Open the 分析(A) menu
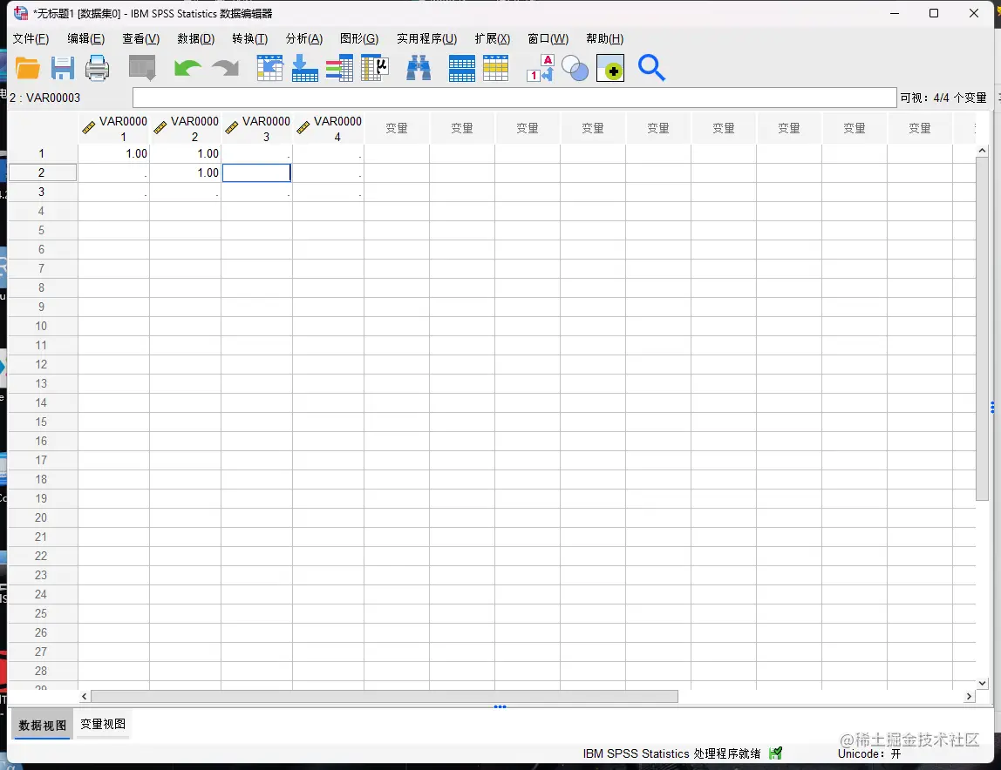This screenshot has width=1001, height=770. 304,39
